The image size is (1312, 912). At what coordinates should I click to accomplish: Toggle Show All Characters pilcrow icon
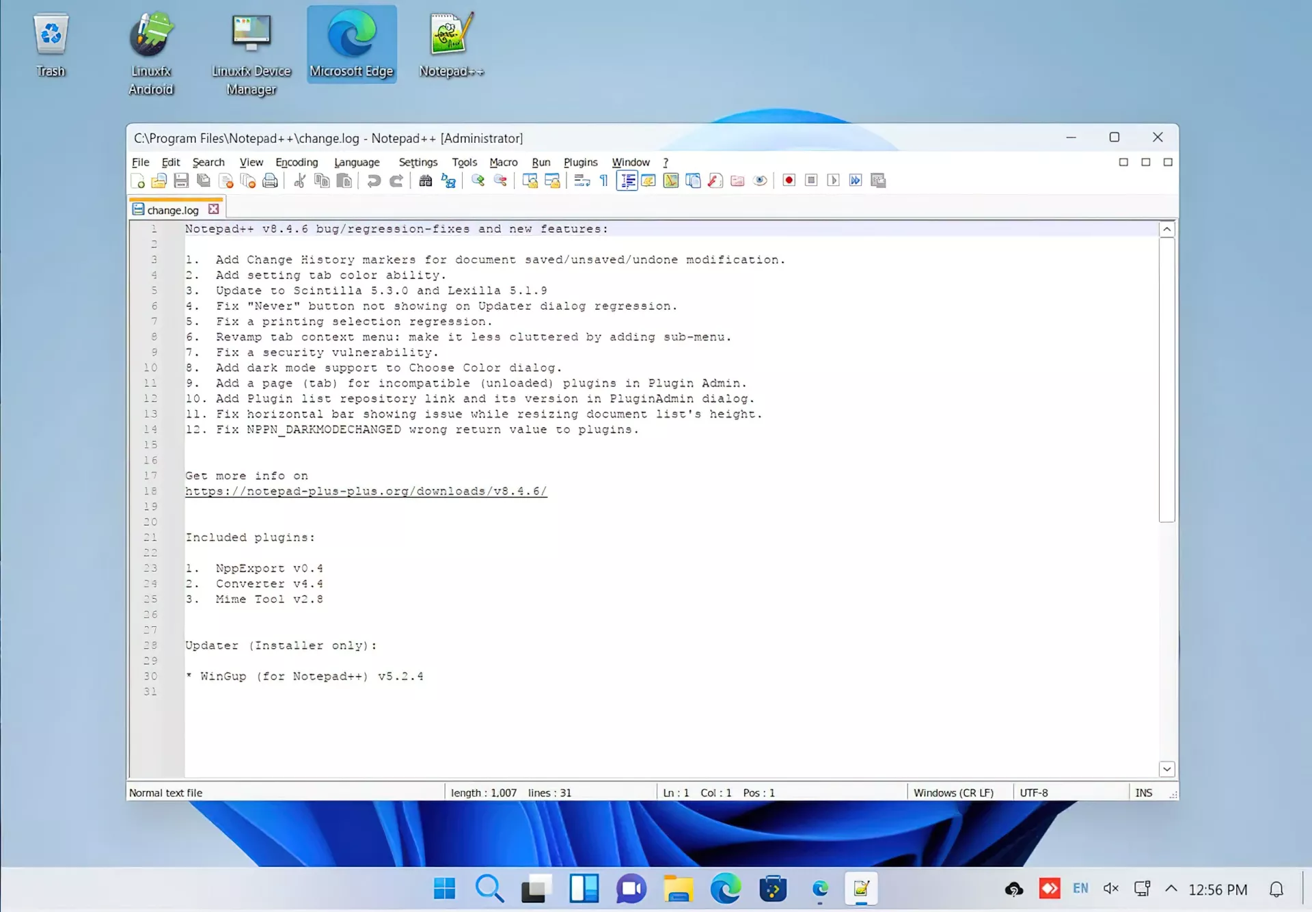coord(604,180)
